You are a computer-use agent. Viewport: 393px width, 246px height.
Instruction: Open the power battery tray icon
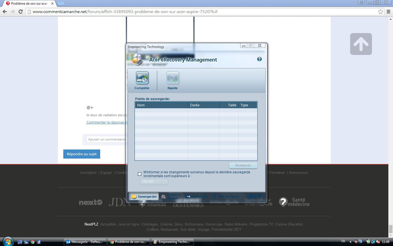pos(368,242)
